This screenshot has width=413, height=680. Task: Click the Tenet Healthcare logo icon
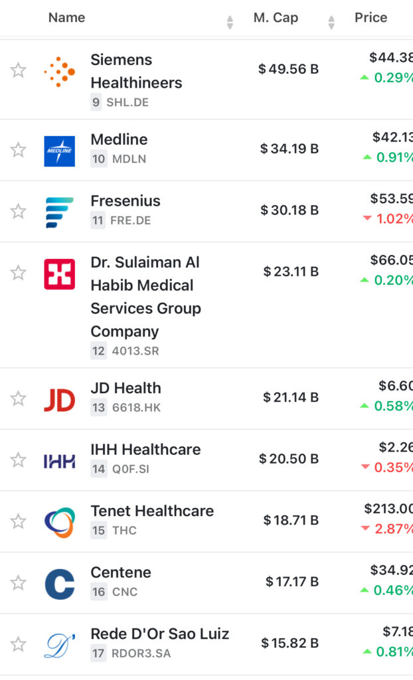pos(59,523)
